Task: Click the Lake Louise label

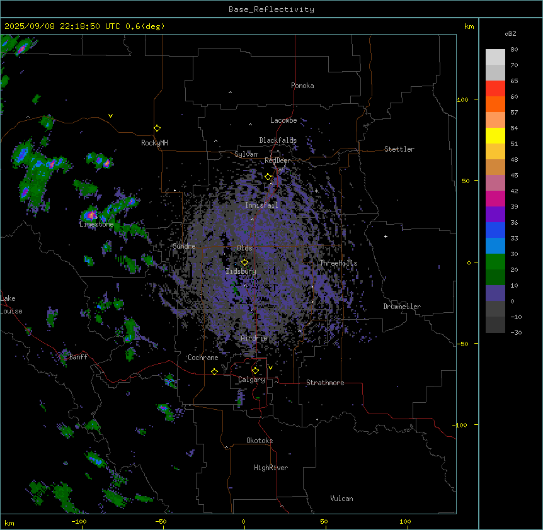Action: [x=11, y=305]
